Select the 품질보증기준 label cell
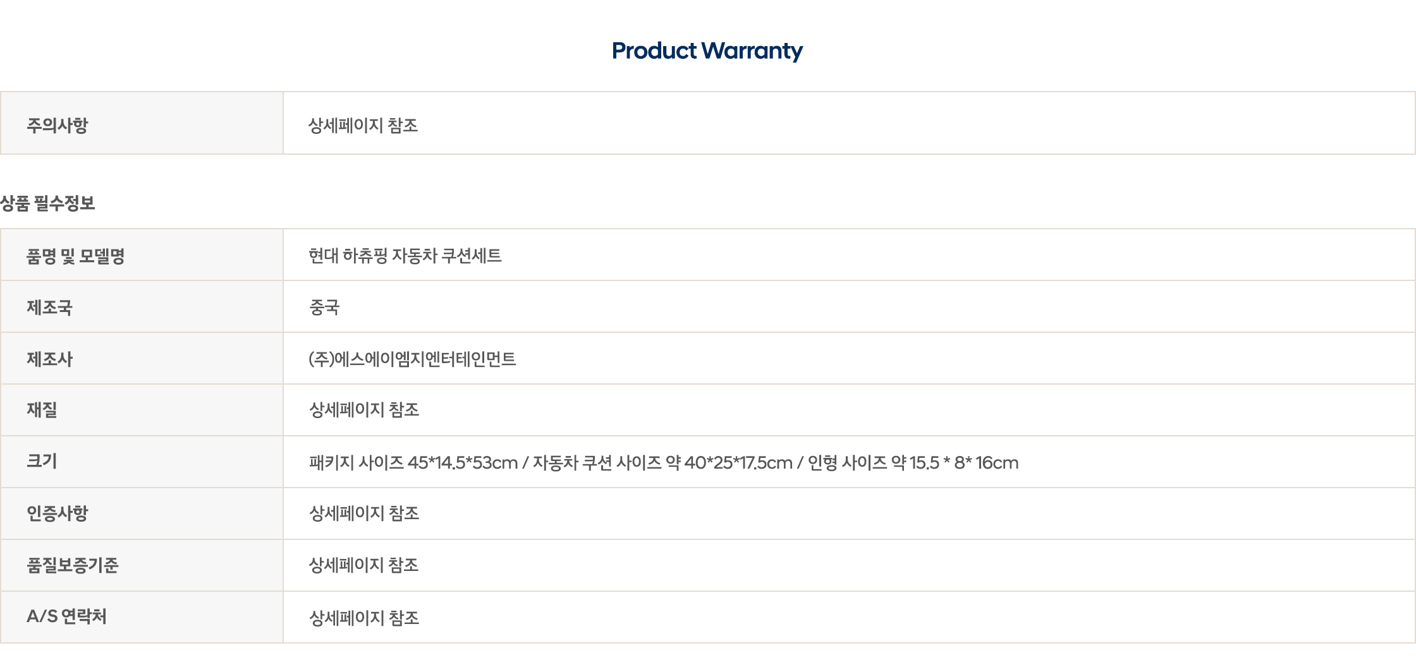Viewport: 1416px width, 660px height. [x=142, y=566]
